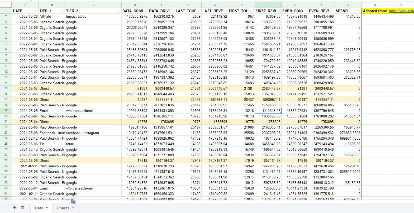Click the Google Translate floating icon
Screen dimensions: 414x213
coord(73,202)
